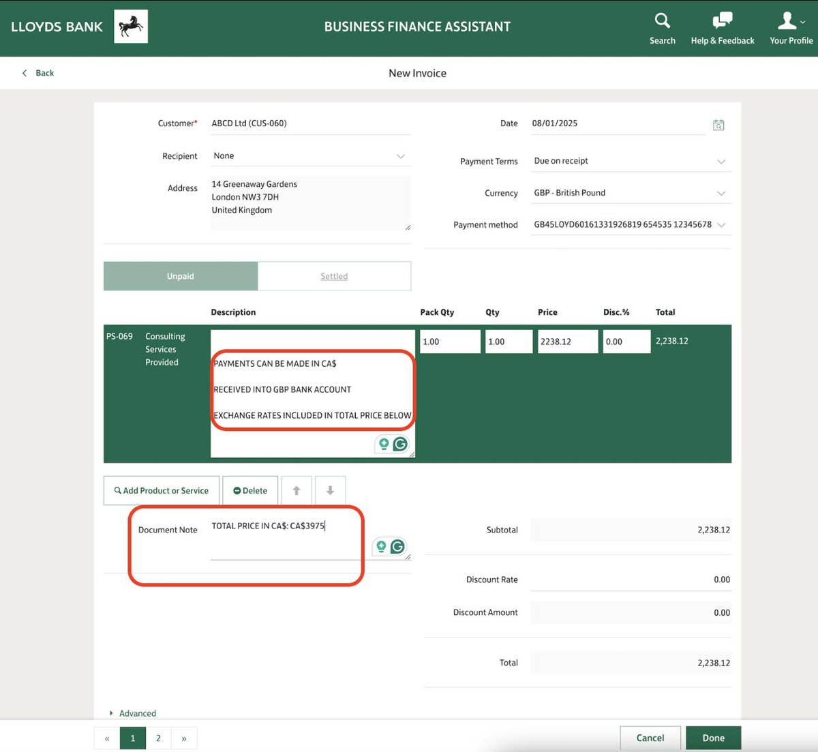Click lightbulb icon beside Document Note

(x=381, y=546)
